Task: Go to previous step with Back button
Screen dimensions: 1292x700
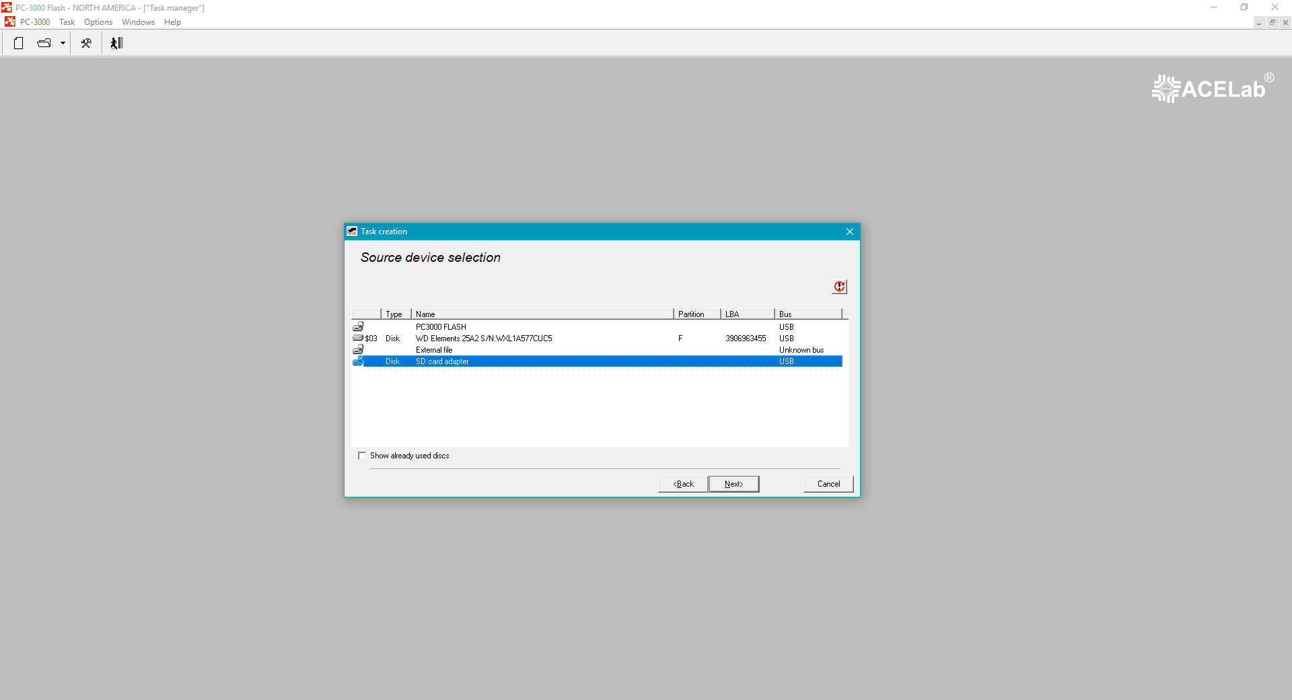Action: pyautogui.click(x=683, y=484)
